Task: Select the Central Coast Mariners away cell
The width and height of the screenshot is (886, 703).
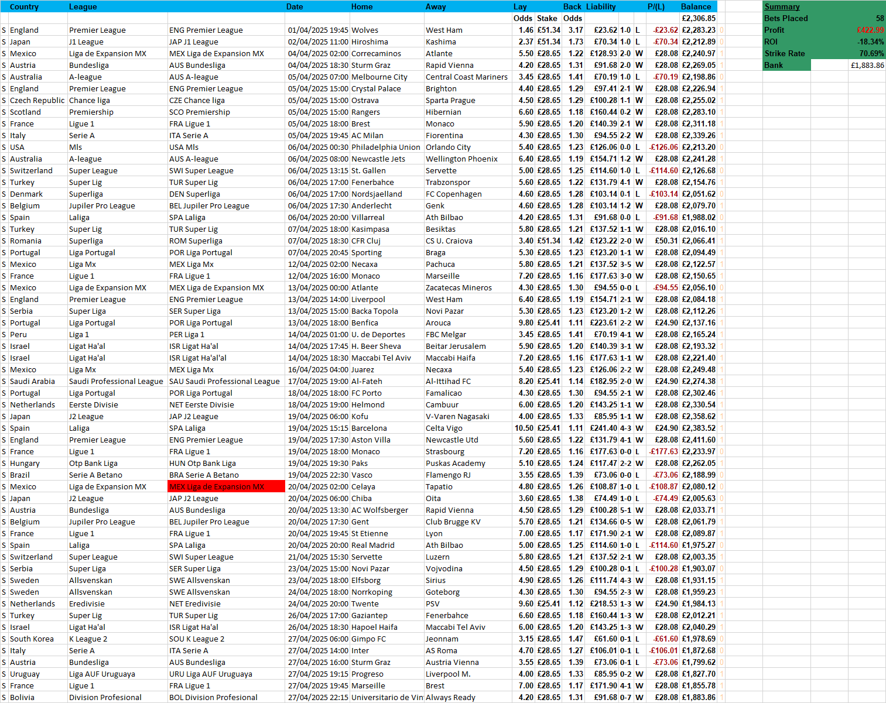Action: click(x=466, y=77)
